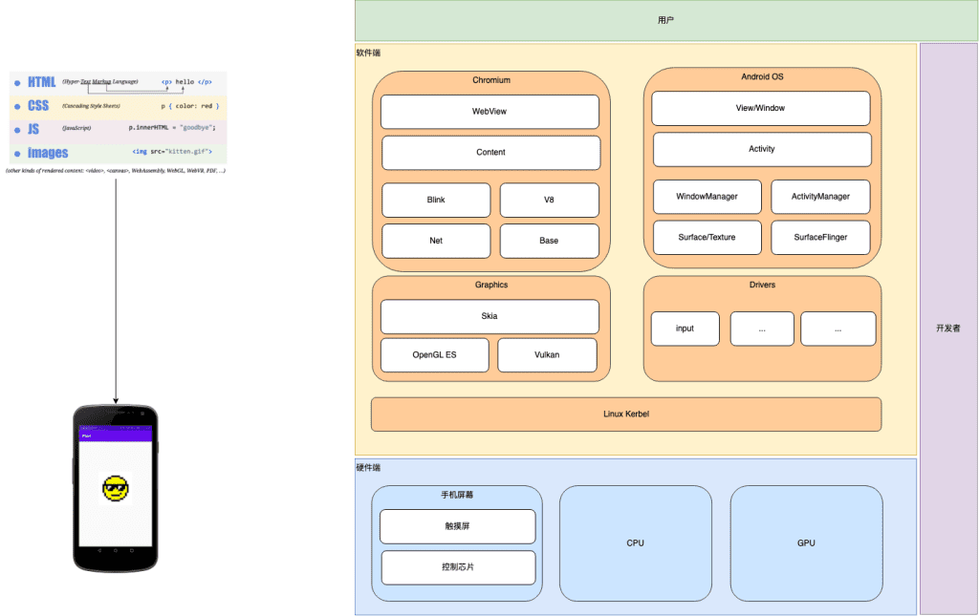Select the ActivityManager box
Image resolution: width=979 pixels, height=616 pixels.
(820, 197)
